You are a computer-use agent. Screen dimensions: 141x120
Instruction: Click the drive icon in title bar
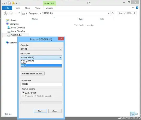point(4,3)
